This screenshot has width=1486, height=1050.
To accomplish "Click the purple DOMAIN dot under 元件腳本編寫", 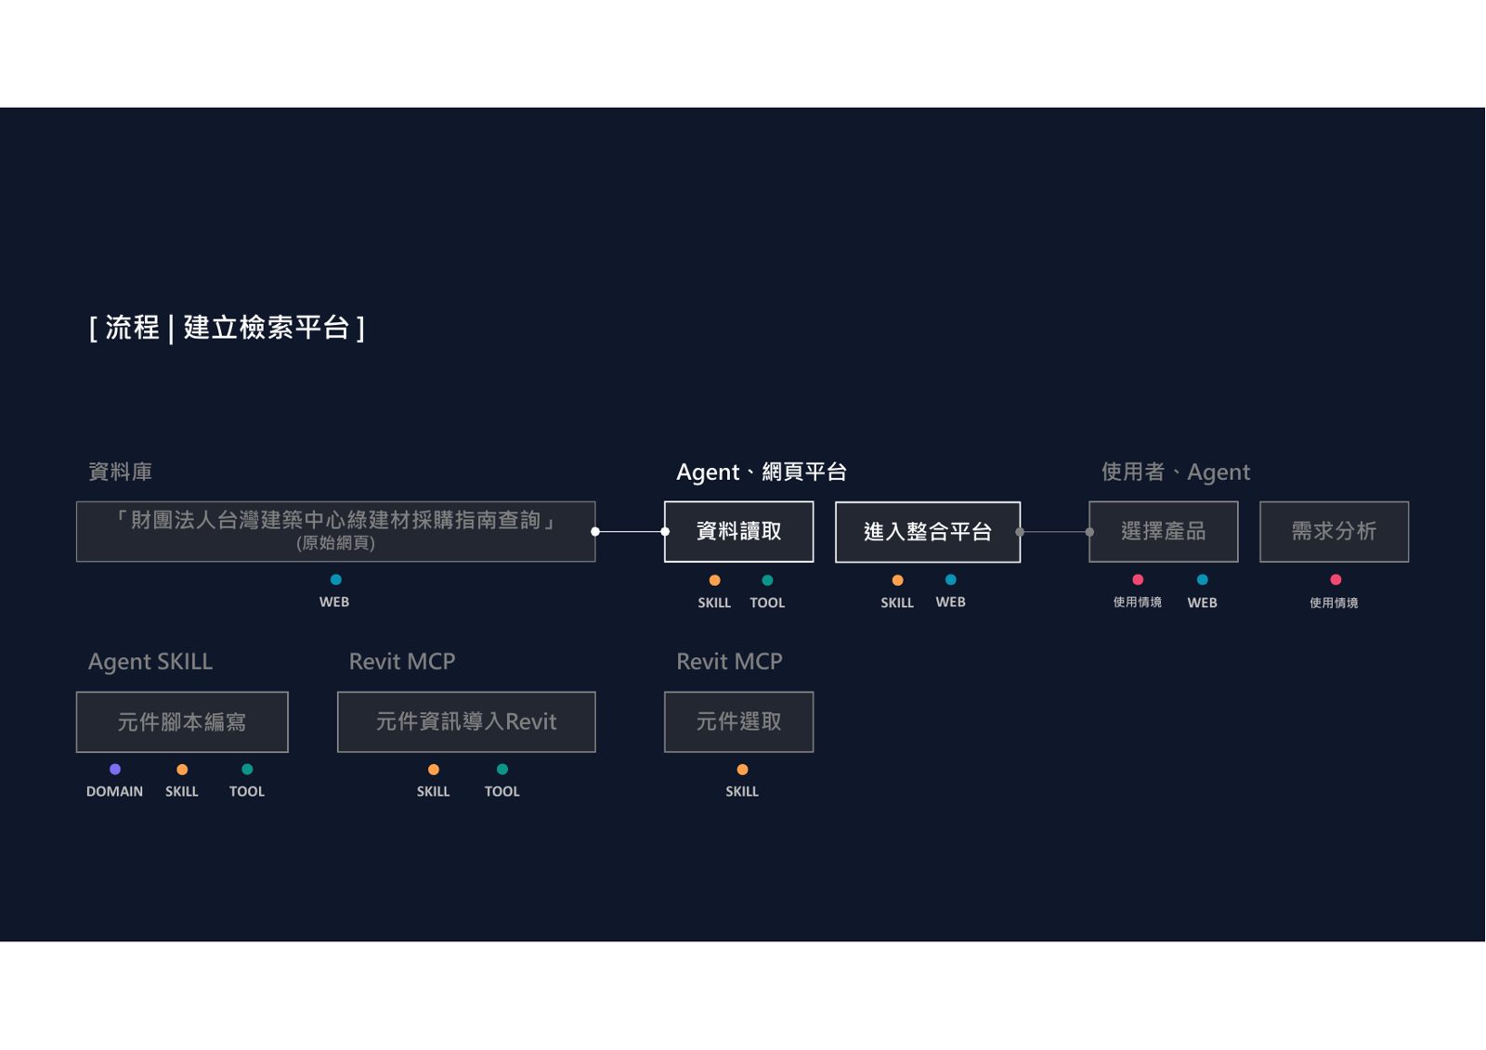I will [115, 769].
